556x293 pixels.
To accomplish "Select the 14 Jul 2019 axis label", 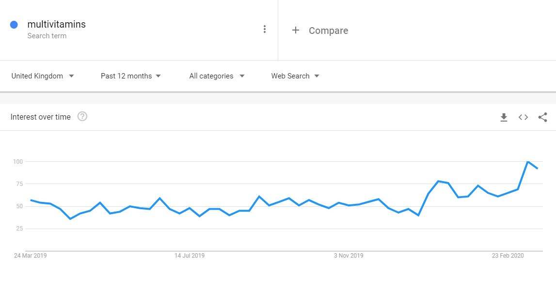I will point(190,255).
